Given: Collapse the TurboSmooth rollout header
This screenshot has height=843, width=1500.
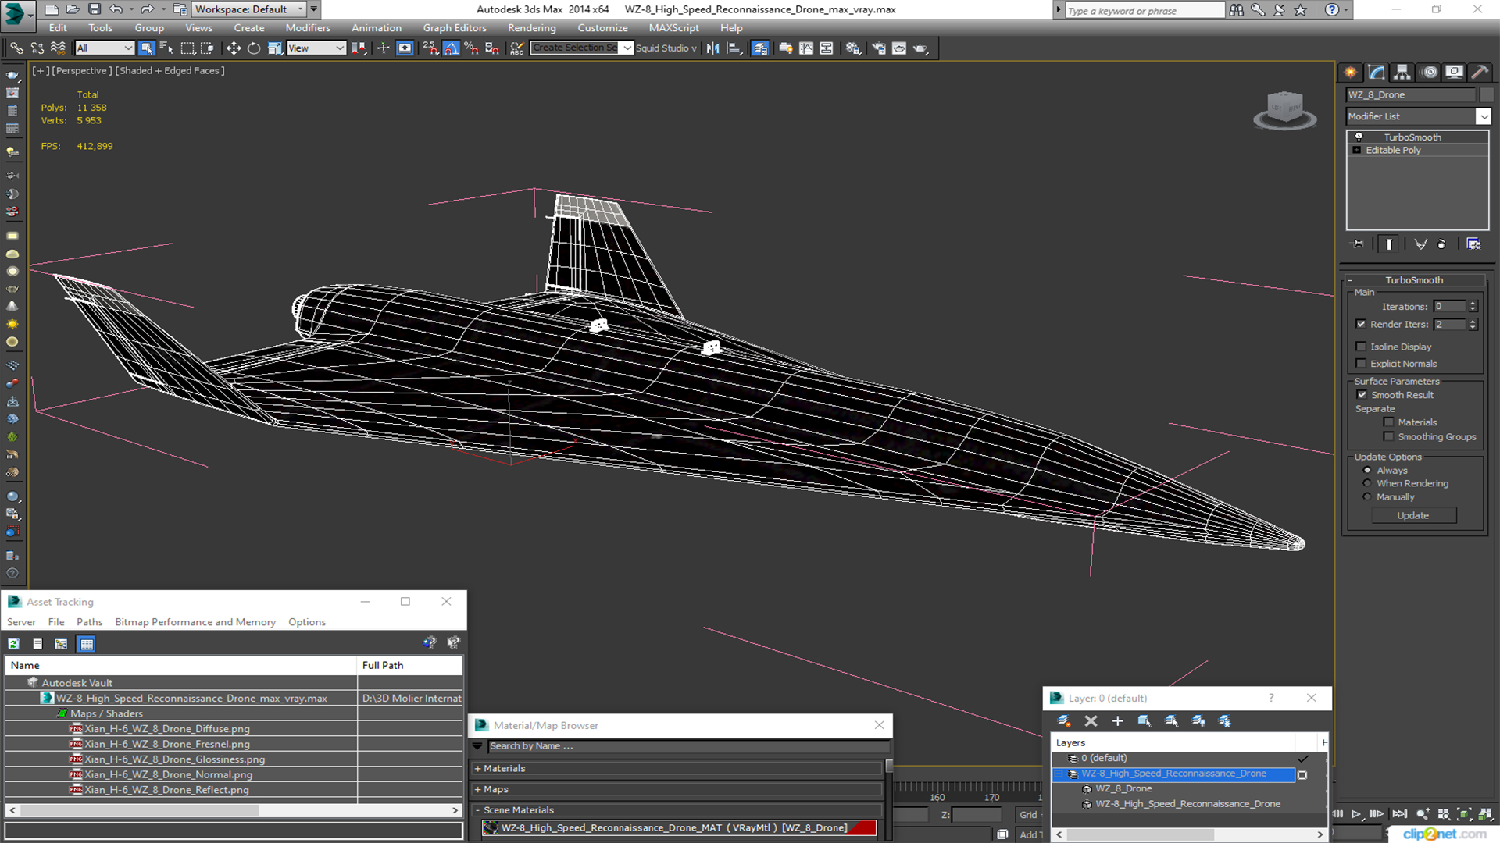Looking at the screenshot, I should (1414, 280).
